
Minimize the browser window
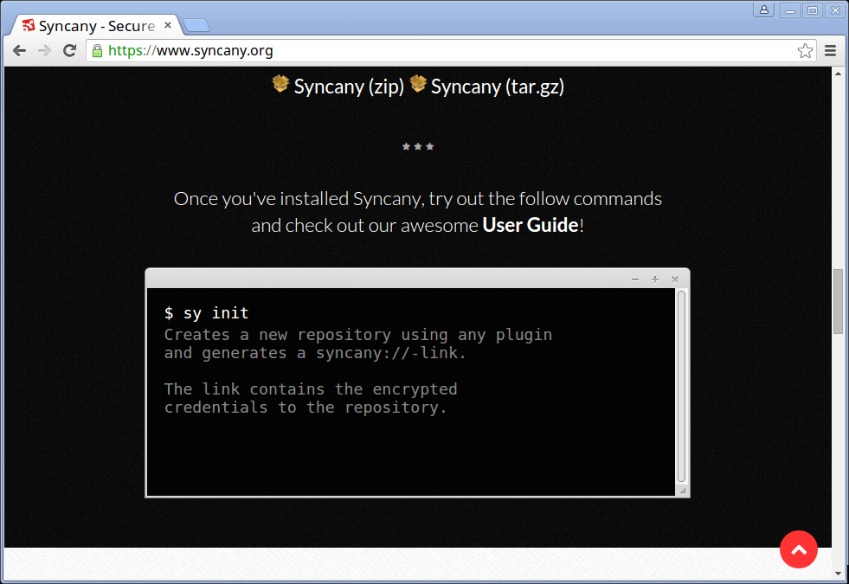pyautogui.click(x=790, y=10)
